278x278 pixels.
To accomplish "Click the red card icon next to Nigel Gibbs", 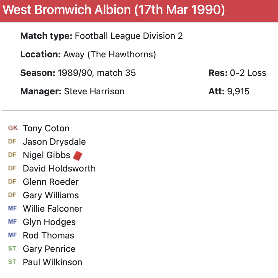I will [x=78, y=156].
